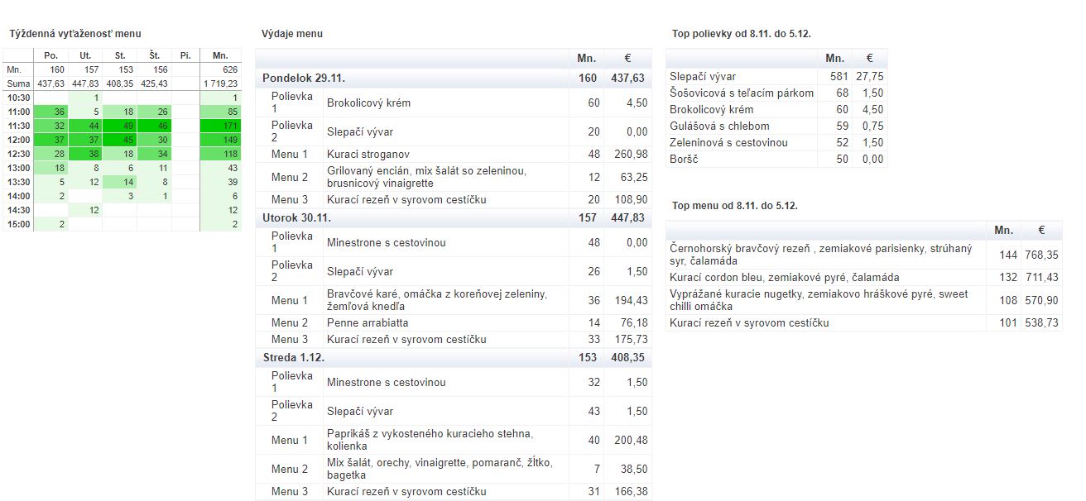Click the Týždenná vyťaženosť menu title
The image size is (1086, 501).
coord(75,34)
